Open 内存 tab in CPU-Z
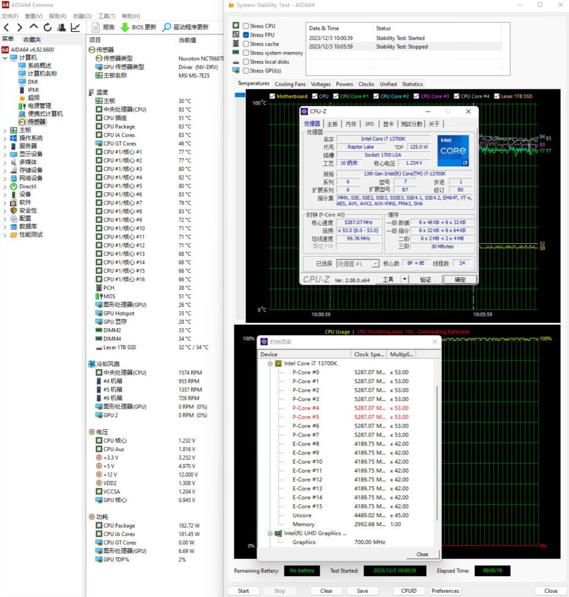The height and width of the screenshot is (597, 569). click(351, 124)
